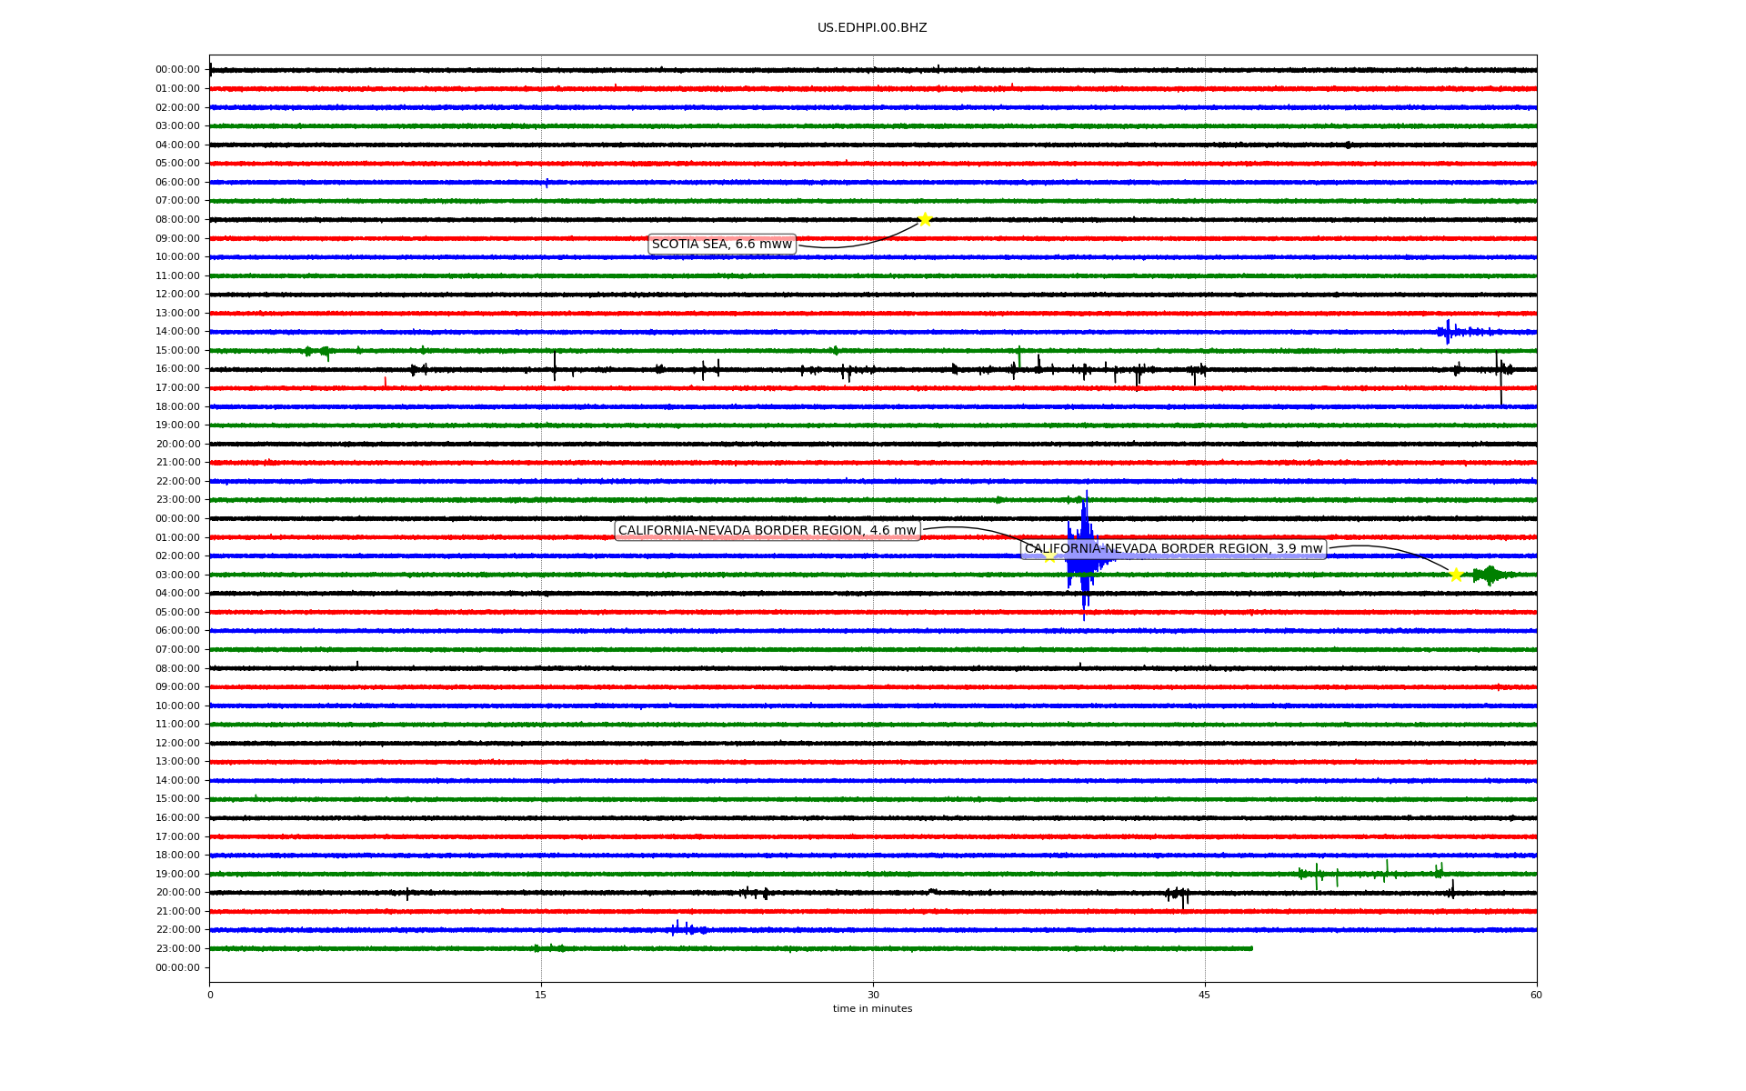
Task: Click the second 22:00:00 row label
Action: [177, 930]
